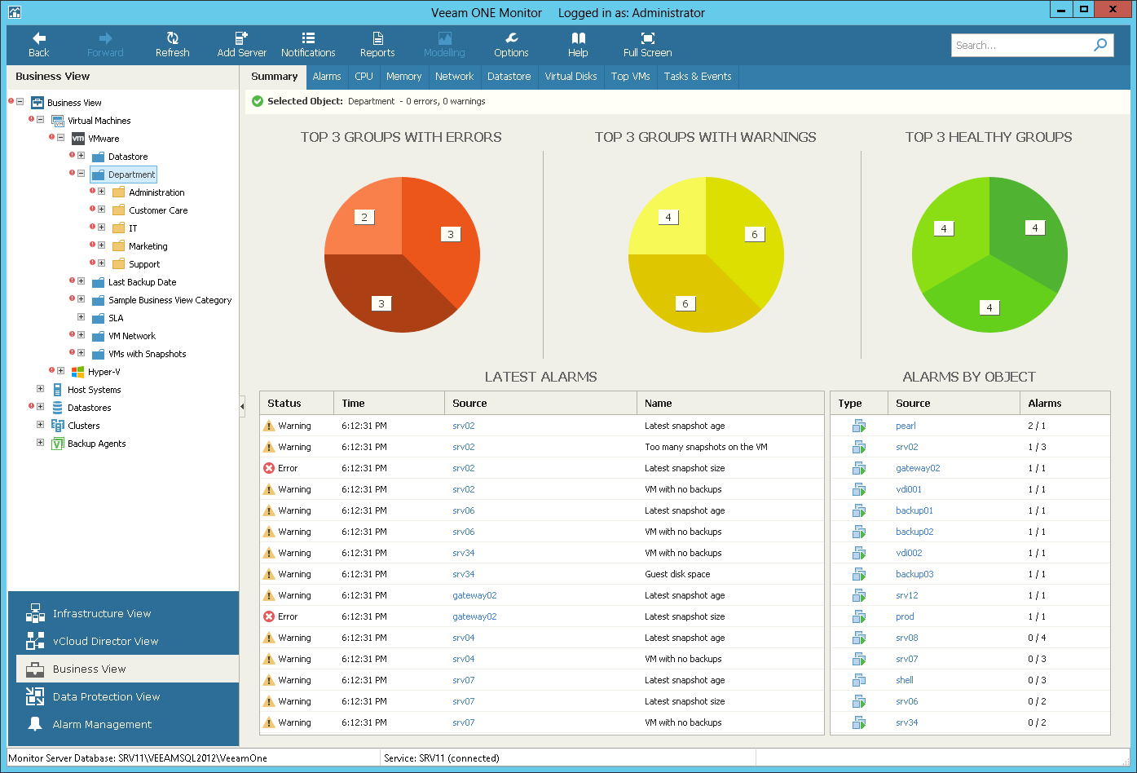Click the Host Systems server icon
The image size is (1137, 773).
click(x=57, y=390)
